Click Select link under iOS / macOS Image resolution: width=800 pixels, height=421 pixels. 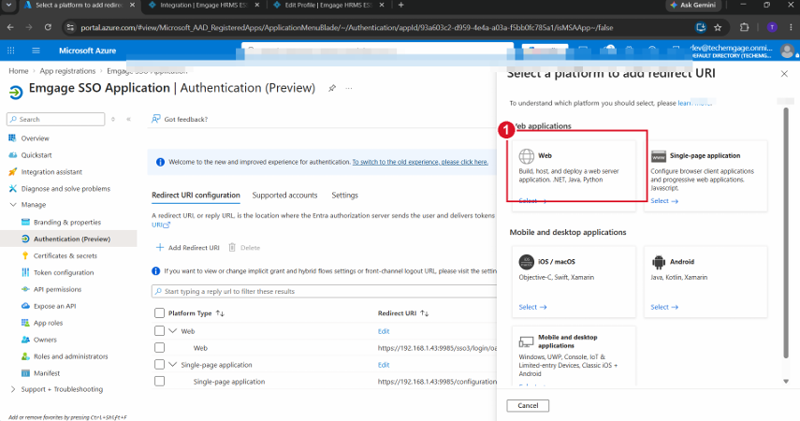(532, 307)
